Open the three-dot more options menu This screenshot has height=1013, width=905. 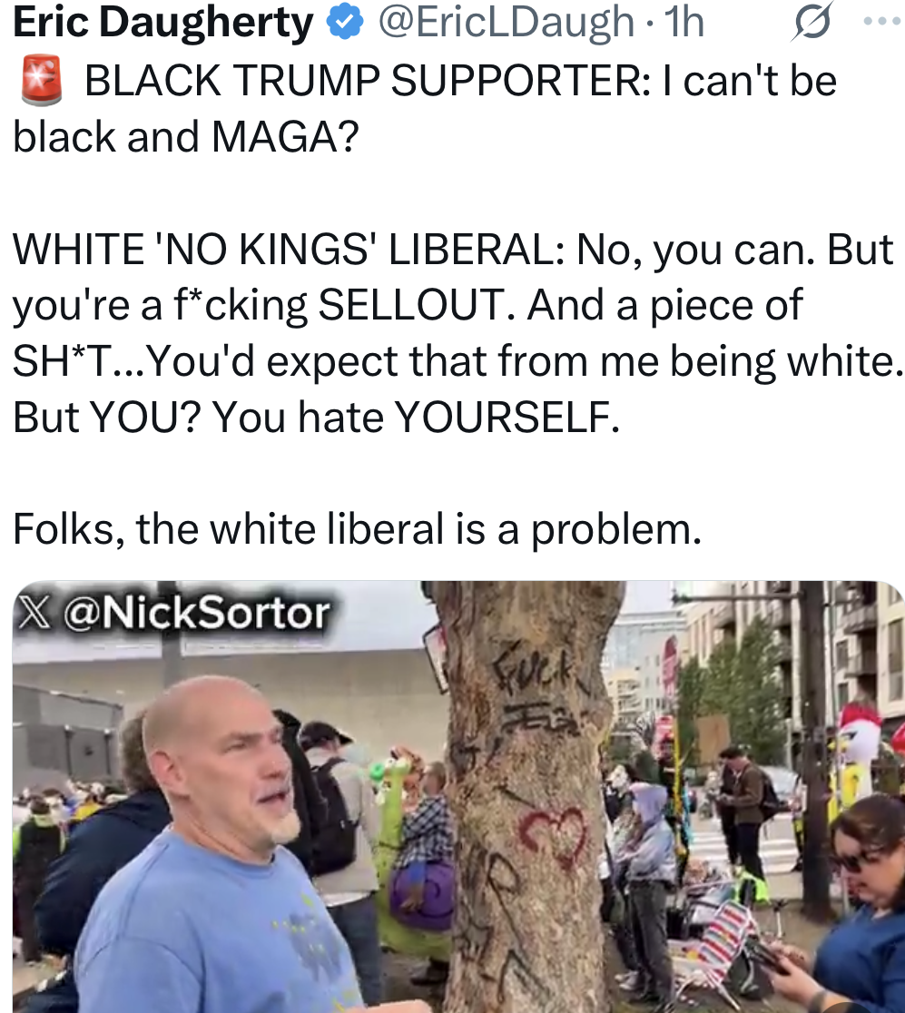[x=882, y=21]
